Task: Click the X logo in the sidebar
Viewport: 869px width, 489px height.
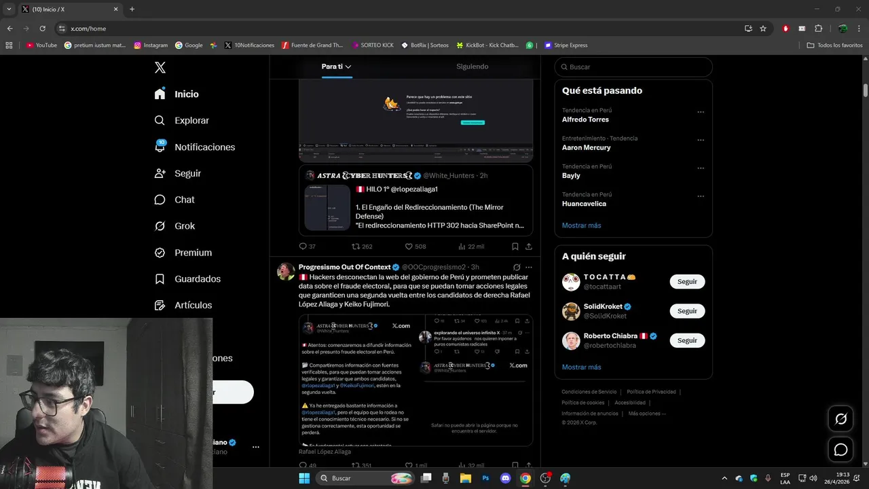Action: 160,67
